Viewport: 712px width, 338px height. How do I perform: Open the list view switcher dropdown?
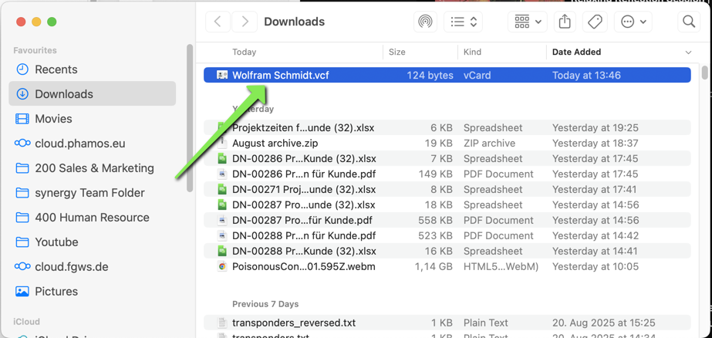tap(464, 22)
